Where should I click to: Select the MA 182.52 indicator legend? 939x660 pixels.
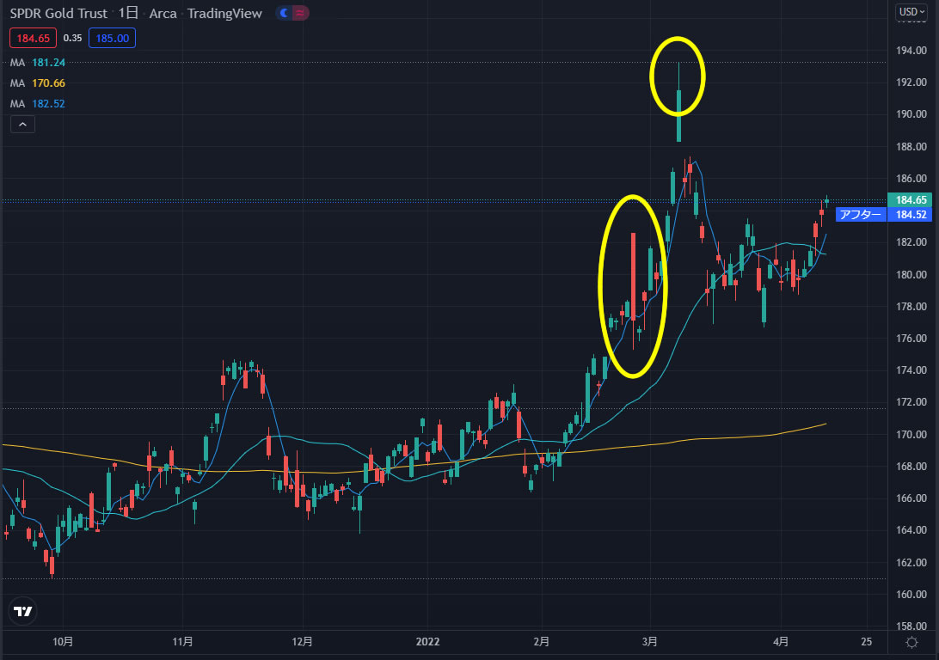pos(38,104)
